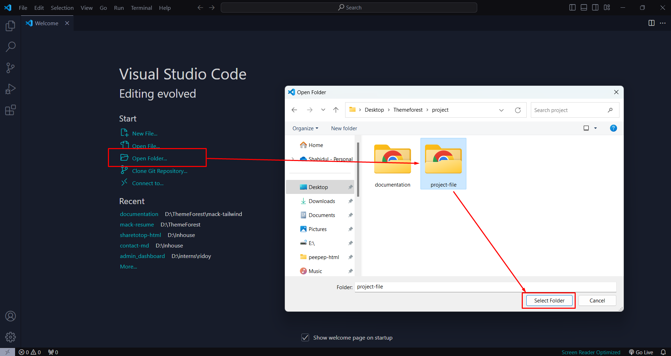Open Source Control view
This screenshot has height=356, width=671.
(11, 68)
